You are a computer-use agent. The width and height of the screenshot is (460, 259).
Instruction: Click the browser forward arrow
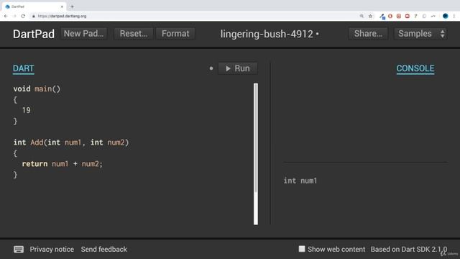point(14,16)
